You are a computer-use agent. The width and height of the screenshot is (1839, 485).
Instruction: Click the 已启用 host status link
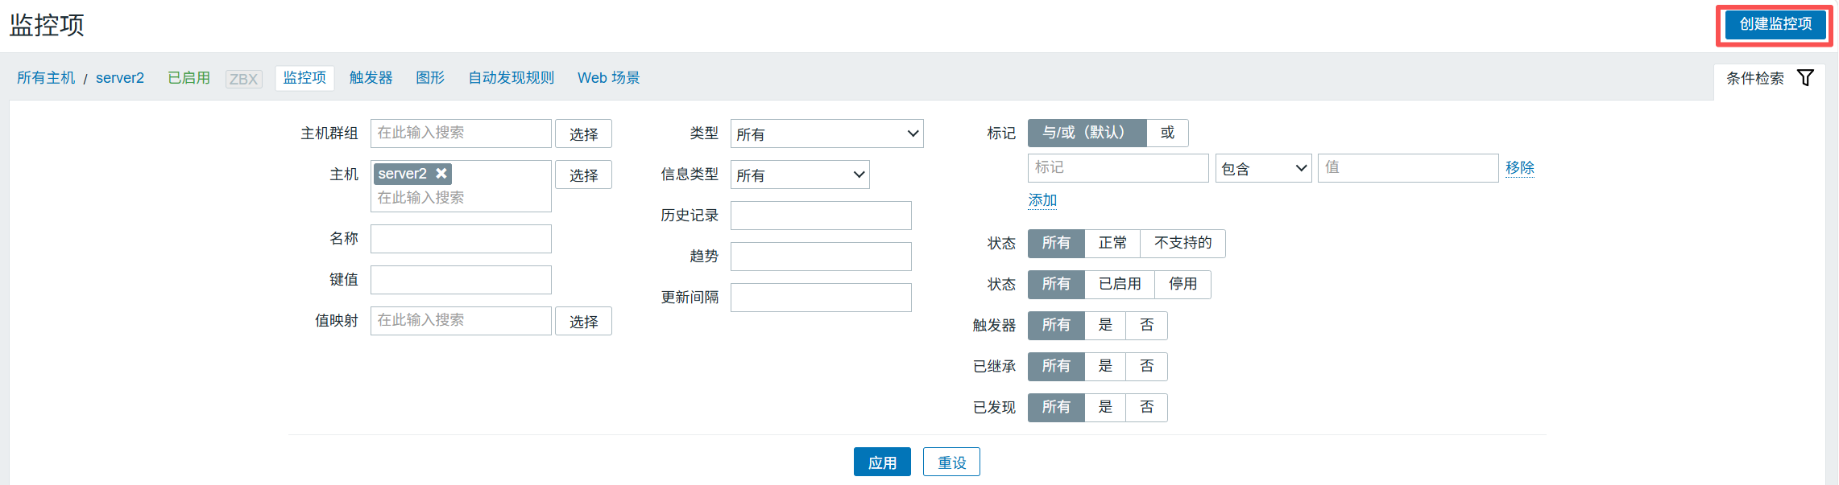point(188,78)
